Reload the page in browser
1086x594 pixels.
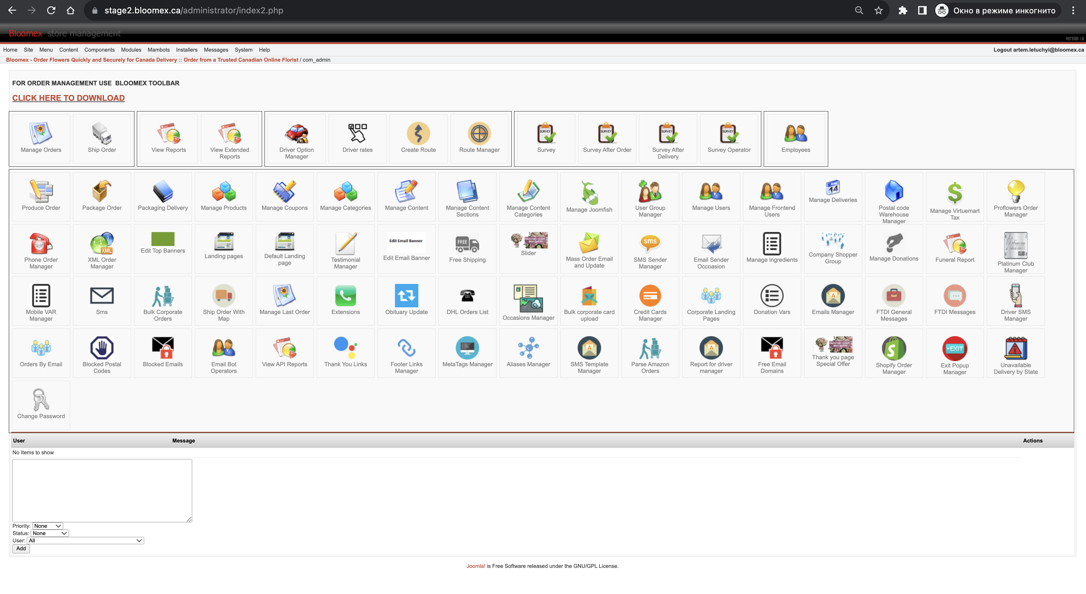pos(51,11)
